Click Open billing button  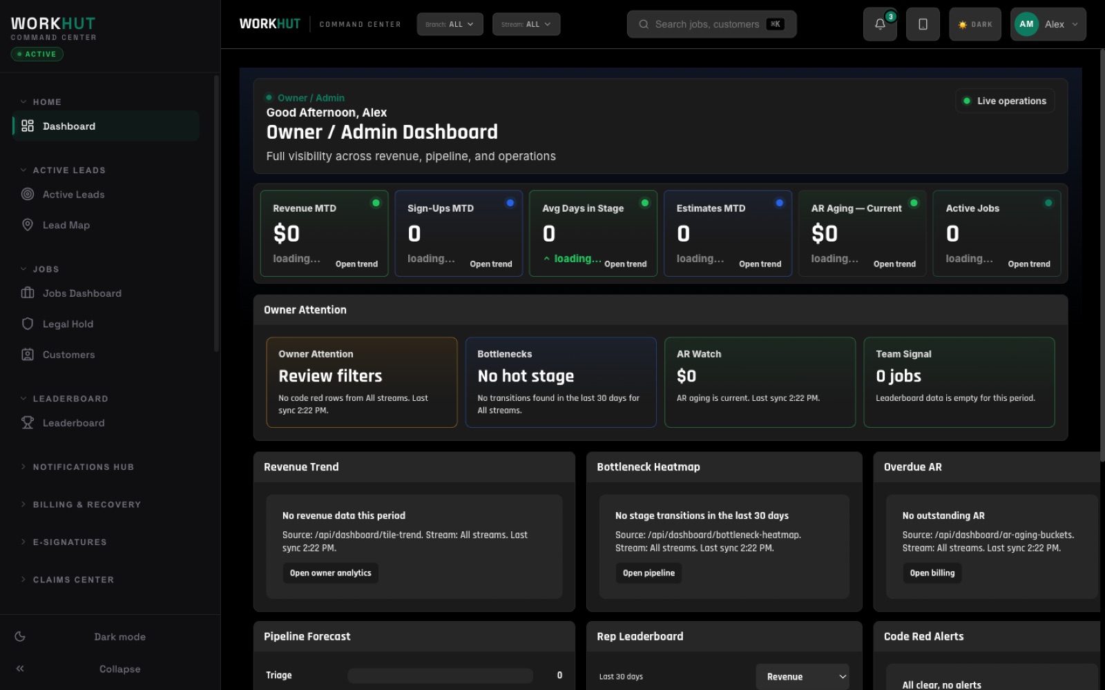click(x=932, y=573)
